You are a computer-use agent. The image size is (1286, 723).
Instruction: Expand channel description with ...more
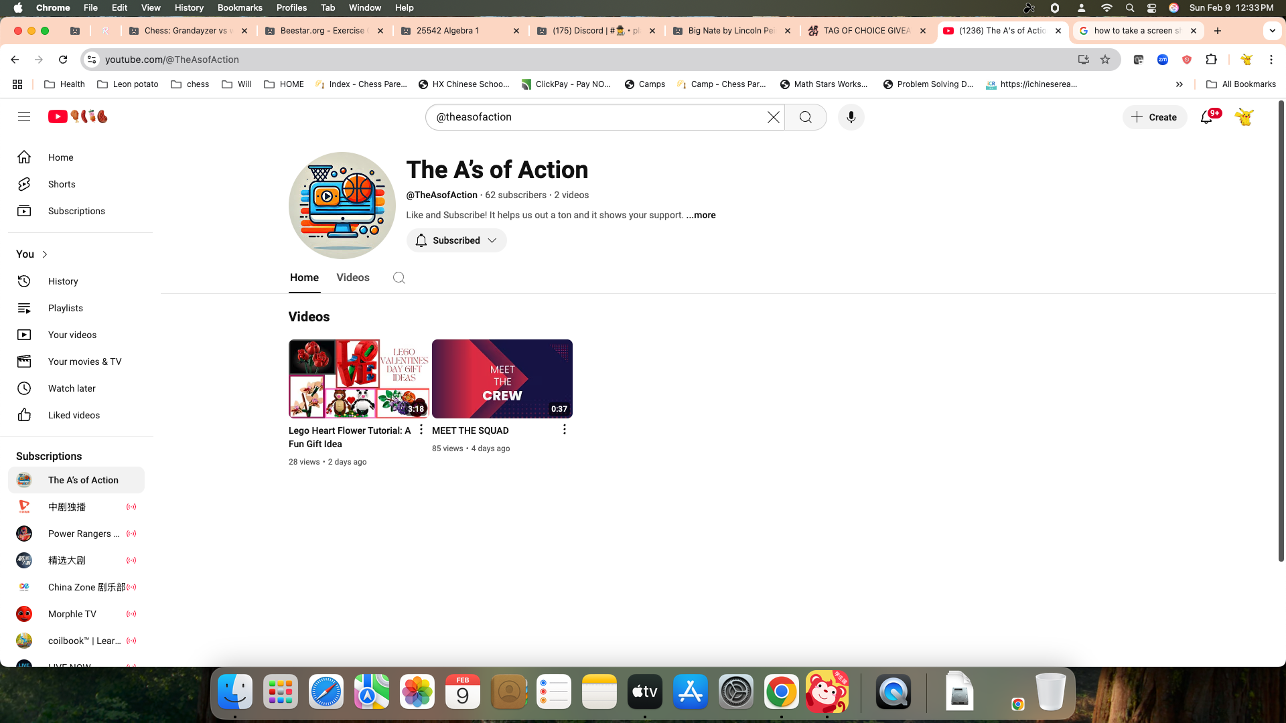click(x=701, y=215)
